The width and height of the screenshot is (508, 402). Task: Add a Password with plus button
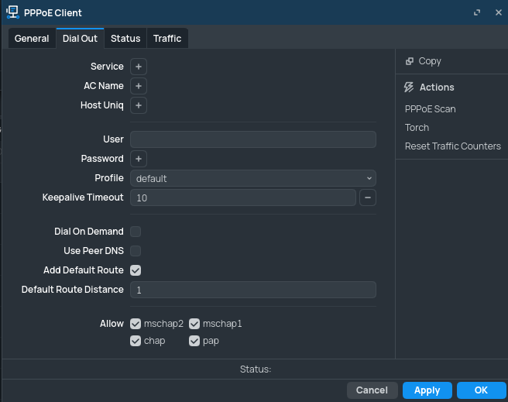point(139,159)
